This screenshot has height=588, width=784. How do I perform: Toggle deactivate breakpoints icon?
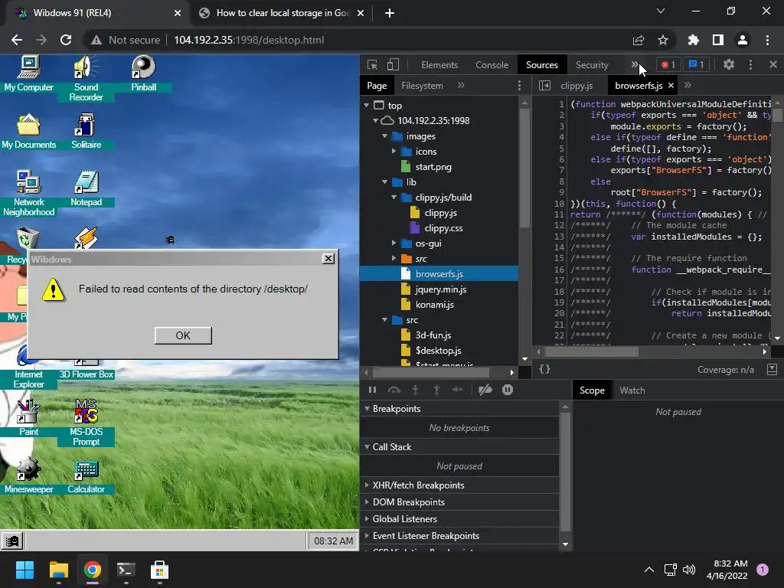[x=485, y=390]
